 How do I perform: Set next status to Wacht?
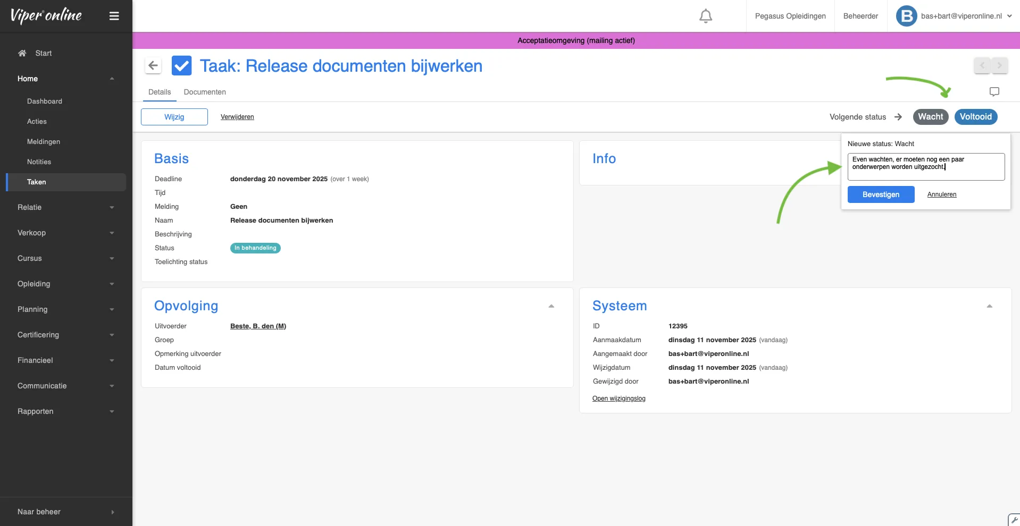point(930,117)
